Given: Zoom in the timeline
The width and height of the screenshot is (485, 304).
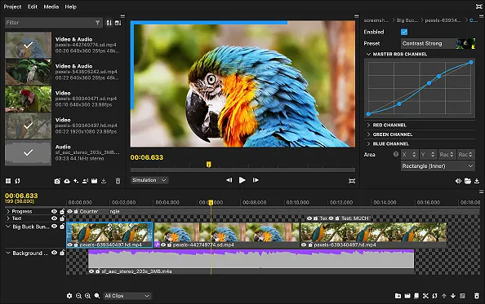Looking at the screenshot, I should tap(88, 296).
